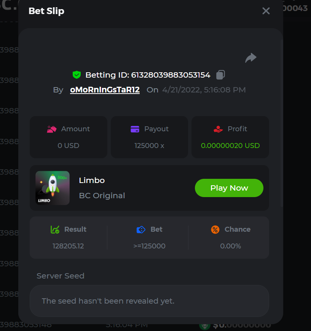Open the Limbo rocket game thumbnail
This screenshot has width=311, height=331.
click(x=53, y=188)
